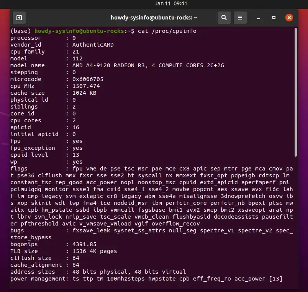Open the clock at Jan 11 09:41
Screen dimensions: 308x292
coord(171,3)
